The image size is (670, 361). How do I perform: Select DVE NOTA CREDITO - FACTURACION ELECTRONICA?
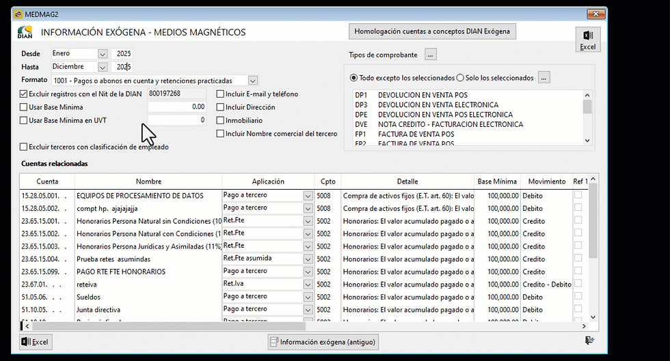coord(468,125)
